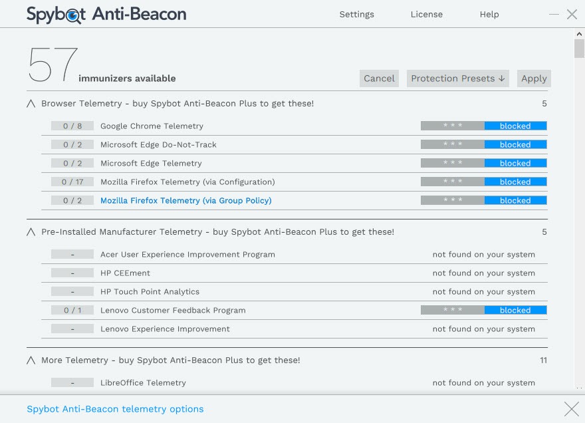
Task: Toggle Google Chrome Telemetry blocked slider
Action: [x=484, y=126]
